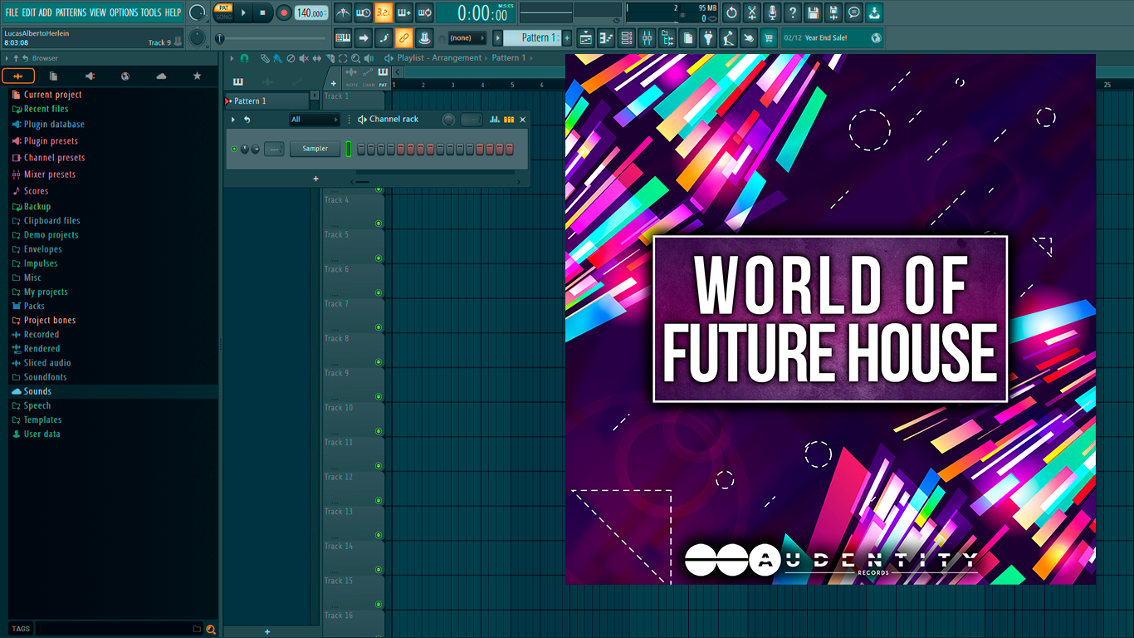
Task: Toggle typing keyboard to piano icon
Action: point(343,37)
